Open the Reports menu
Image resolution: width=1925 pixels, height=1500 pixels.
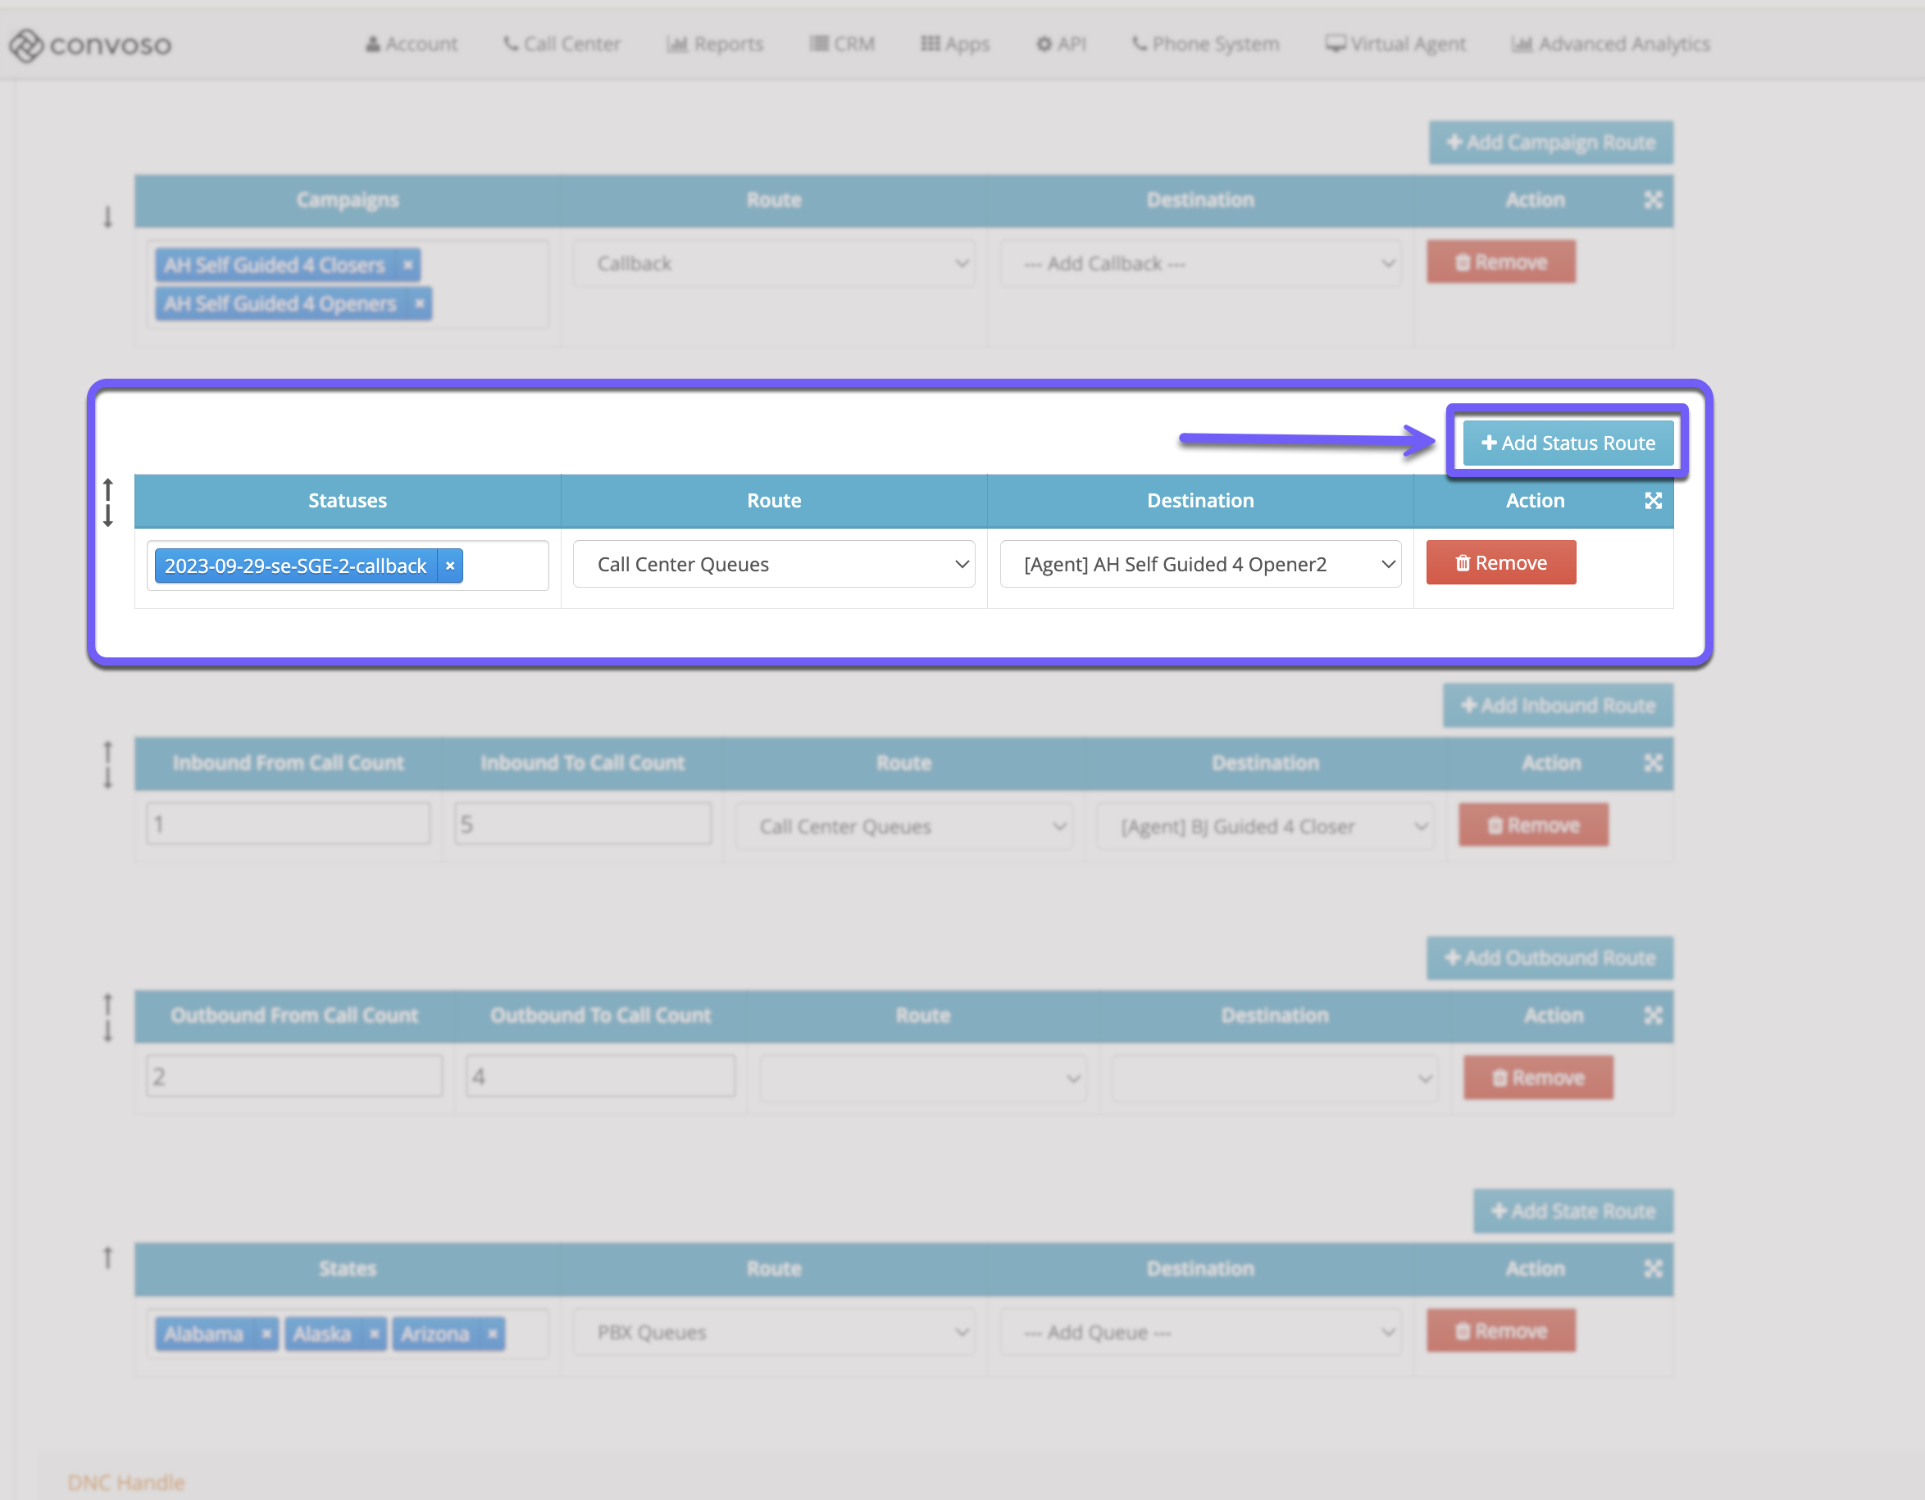pyautogui.click(x=715, y=44)
